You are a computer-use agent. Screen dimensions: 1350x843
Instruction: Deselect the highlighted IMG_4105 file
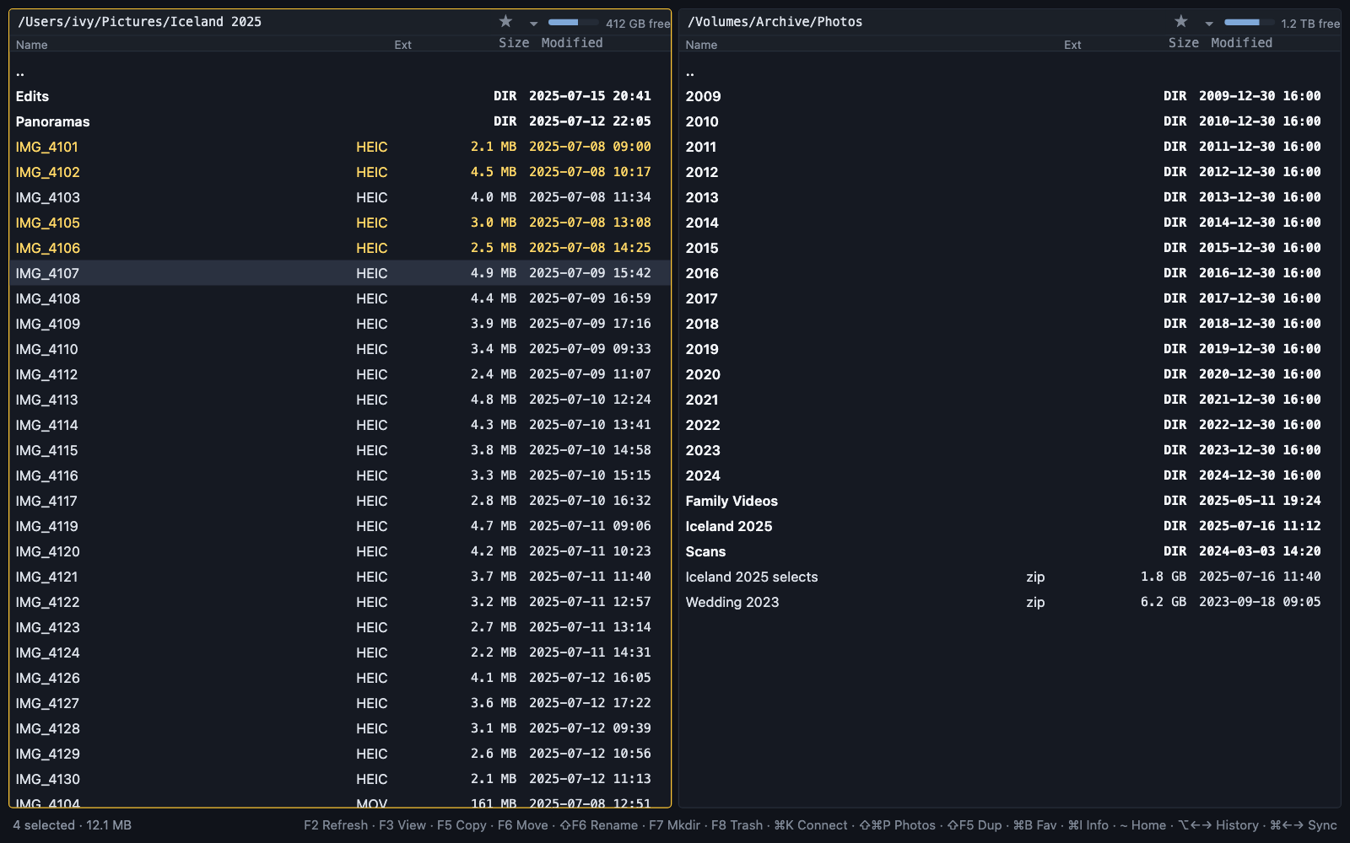[340, 223]
